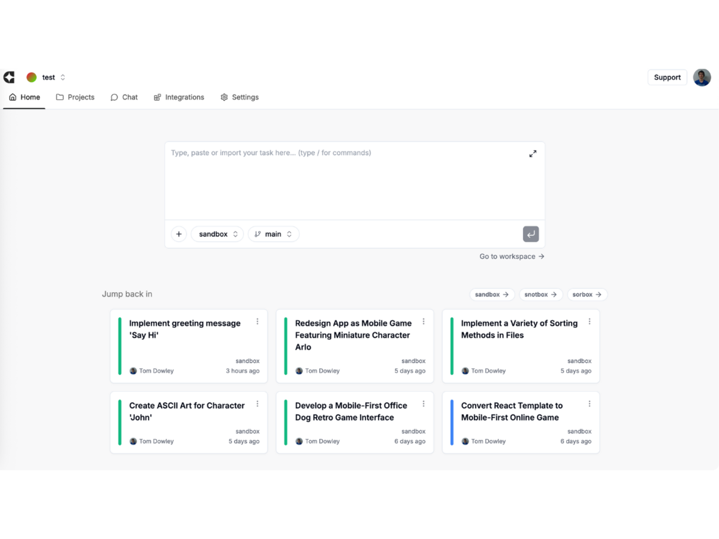The image size is (719, 539).
Task: Expand the 'test' workspace switcher
Action: pyautogui.click(x=62, y=77)
